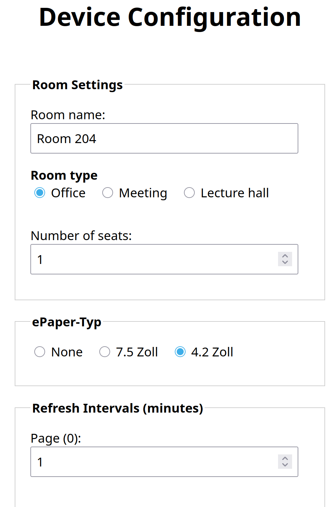This screenshot has width=330, height=507.
Task: Click the Refresh Intervals (minutes) title
Action: (x=118, y=408)
